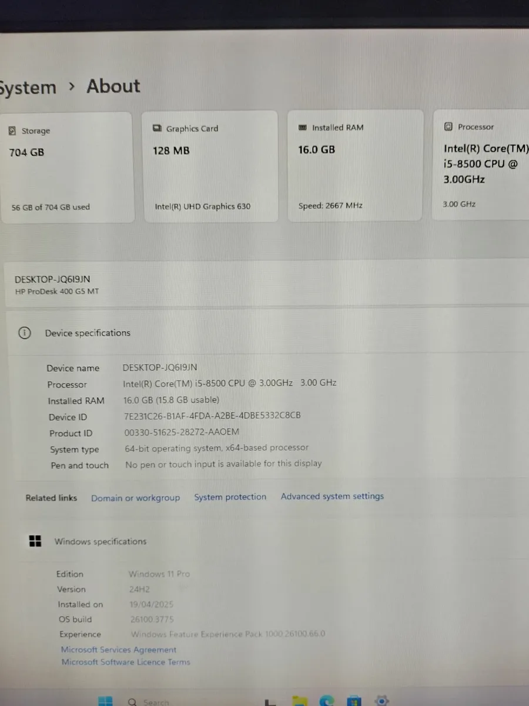Click the Device specifications info icon

[x=24, y=333]
